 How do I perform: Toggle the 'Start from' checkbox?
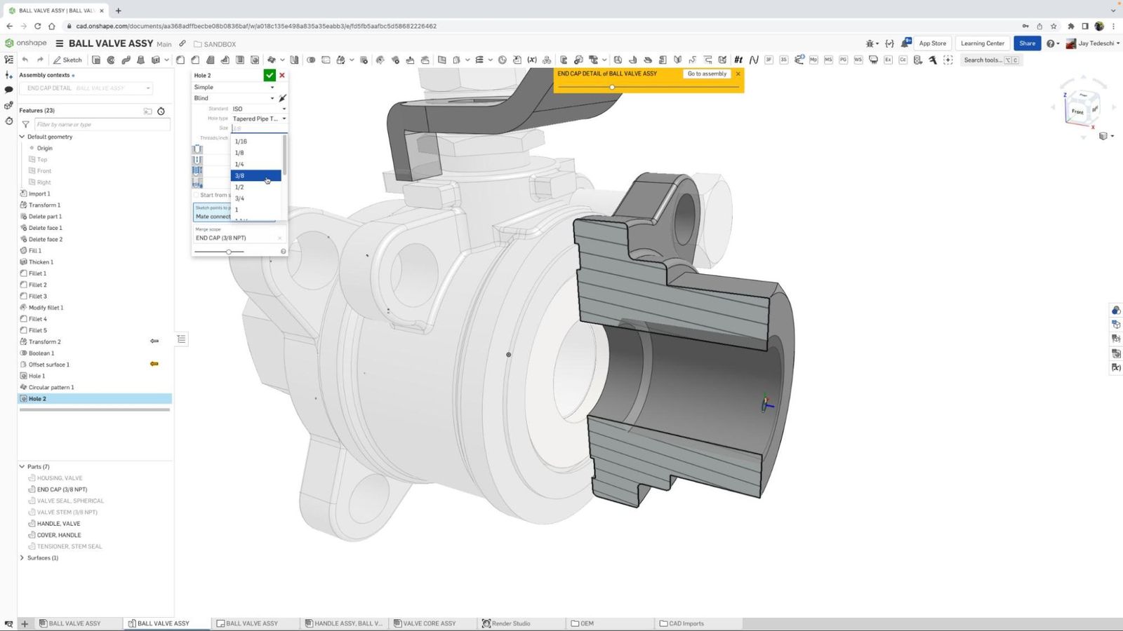197,195
